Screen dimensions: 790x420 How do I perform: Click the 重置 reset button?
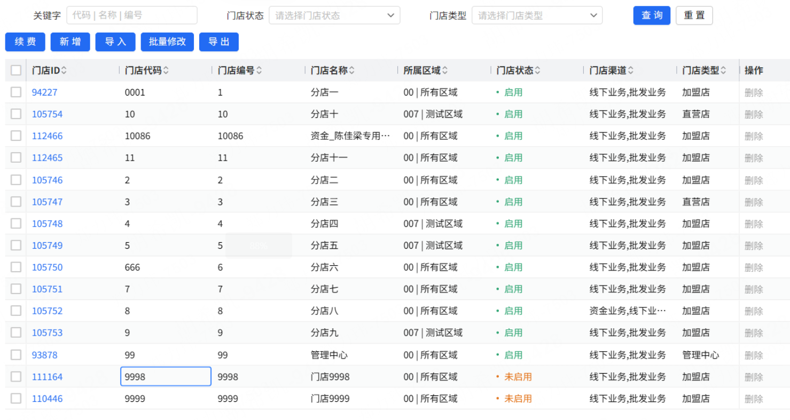click(x=694, y=15)
